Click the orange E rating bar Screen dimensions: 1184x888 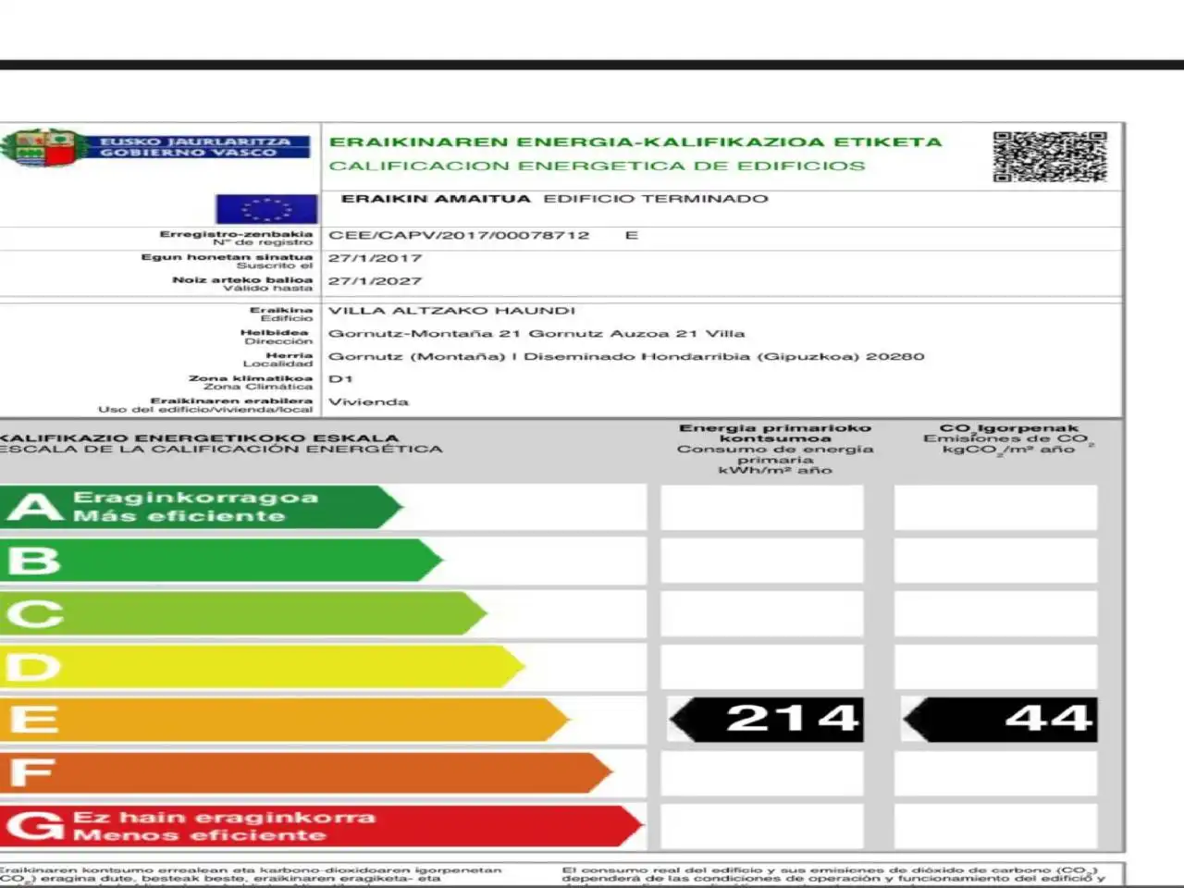[285, 720]
